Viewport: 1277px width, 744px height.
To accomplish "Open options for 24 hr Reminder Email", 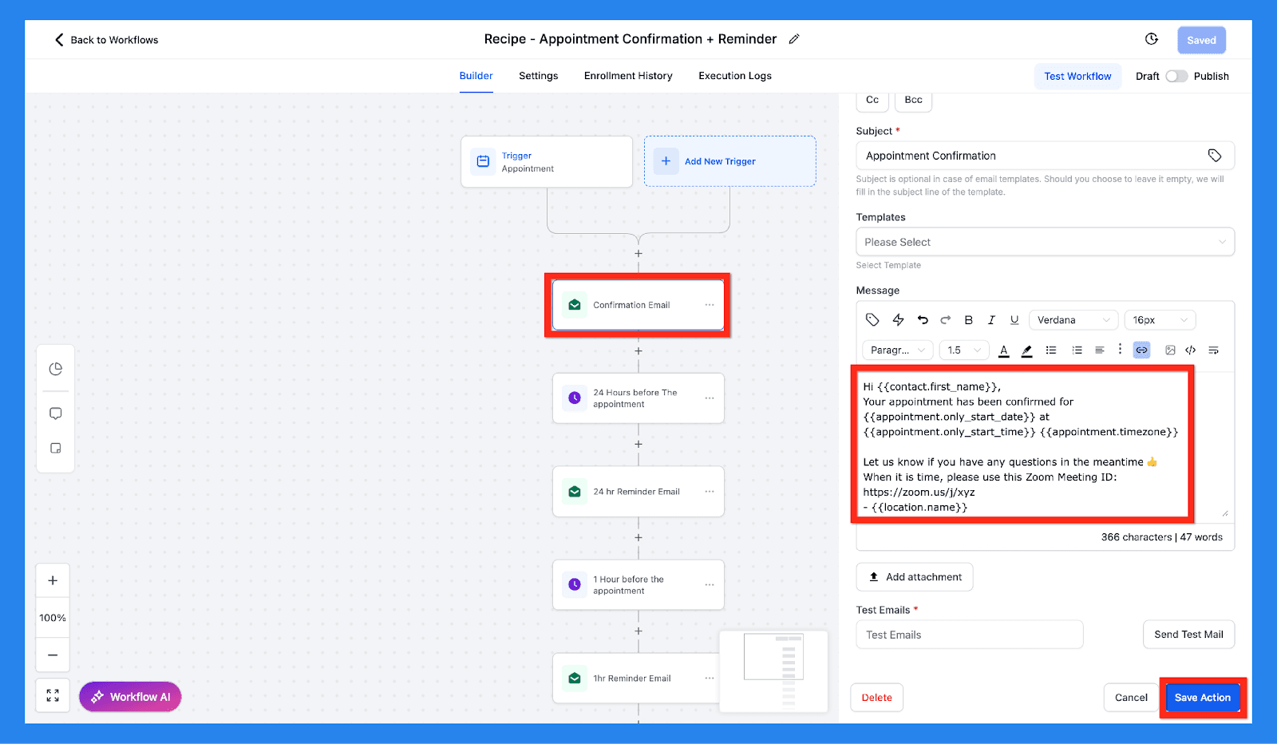I will tap(710, 492).
